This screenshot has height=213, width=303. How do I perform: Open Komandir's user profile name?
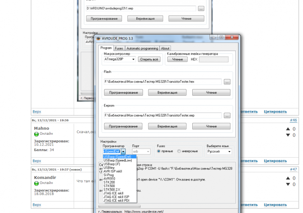click(45, 177)
